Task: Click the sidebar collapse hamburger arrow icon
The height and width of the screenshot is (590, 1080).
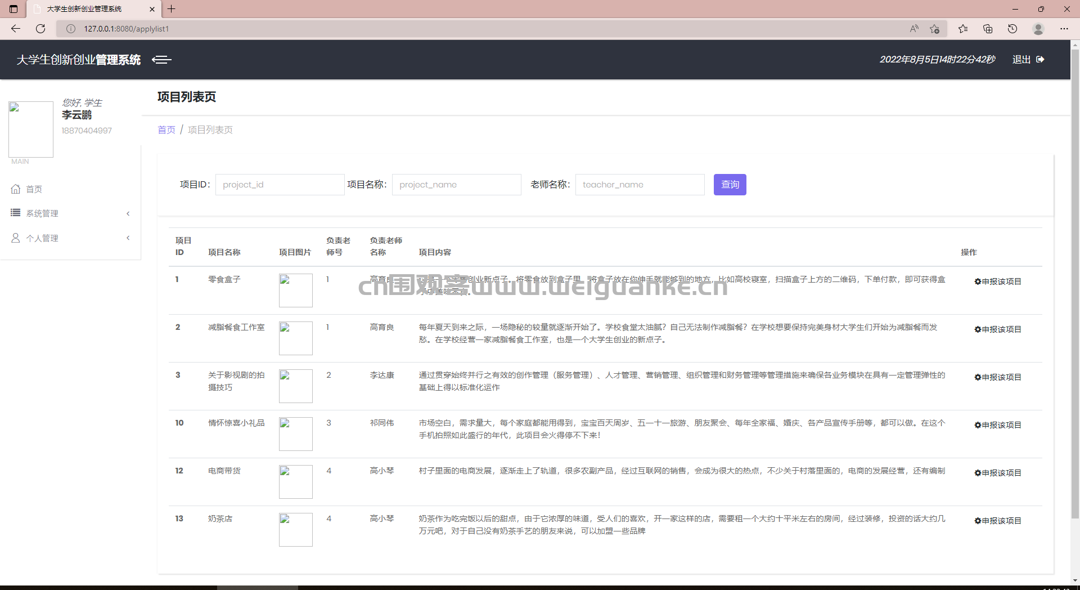Action: pyautogui.click(x=161, y=60)
